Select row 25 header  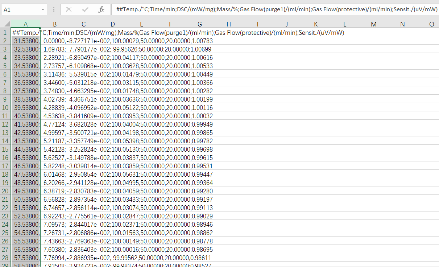pos(5,233)
